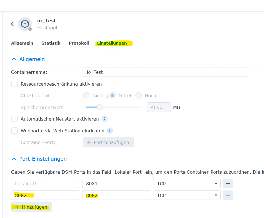The width and height of the screenshot is (264, 218).
Task: Click the Containername input field
Action: [166, 72]
